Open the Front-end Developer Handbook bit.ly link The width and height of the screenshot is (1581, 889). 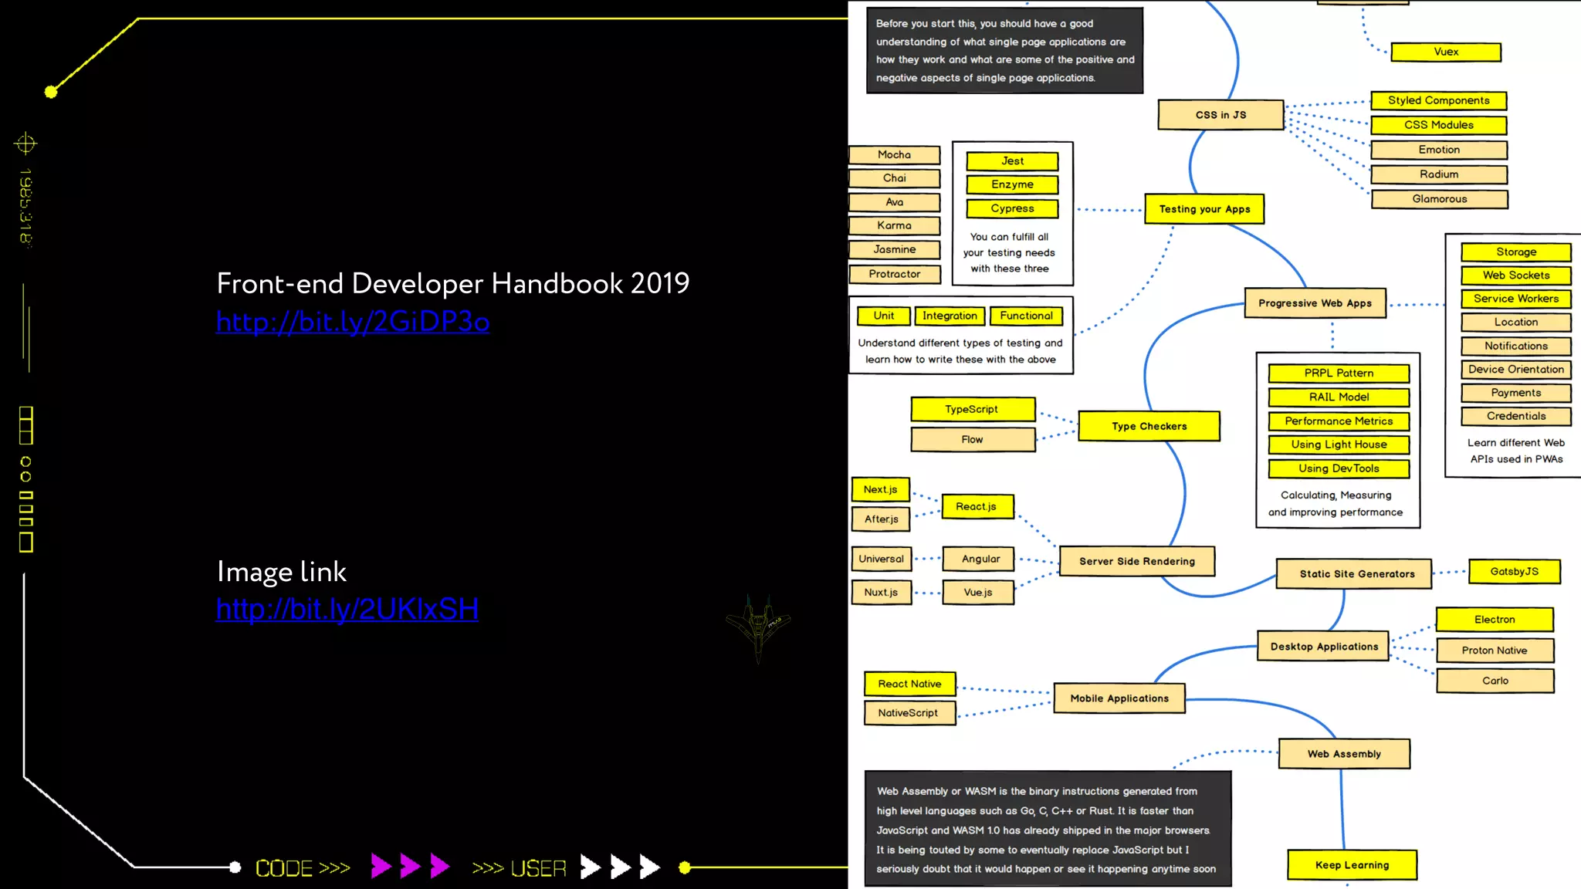point(353,322)
